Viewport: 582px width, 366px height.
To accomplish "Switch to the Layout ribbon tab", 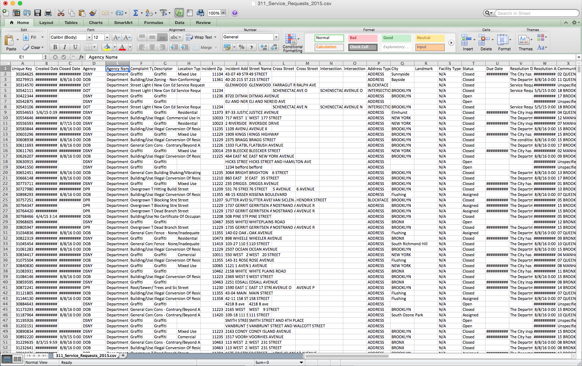I will pyautogui.click(x=46, y=23).
